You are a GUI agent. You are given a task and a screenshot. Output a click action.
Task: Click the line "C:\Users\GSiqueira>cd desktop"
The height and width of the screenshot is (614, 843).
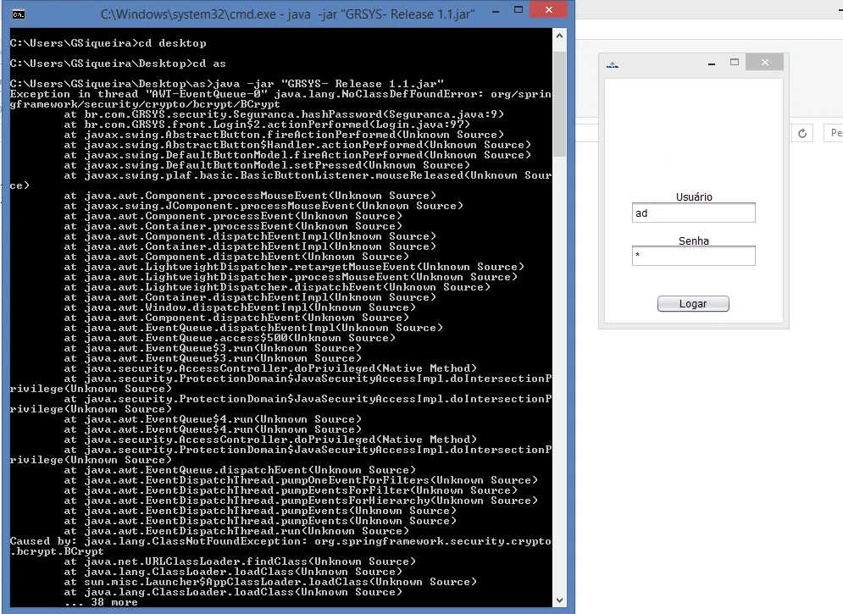tap(108, 43)
